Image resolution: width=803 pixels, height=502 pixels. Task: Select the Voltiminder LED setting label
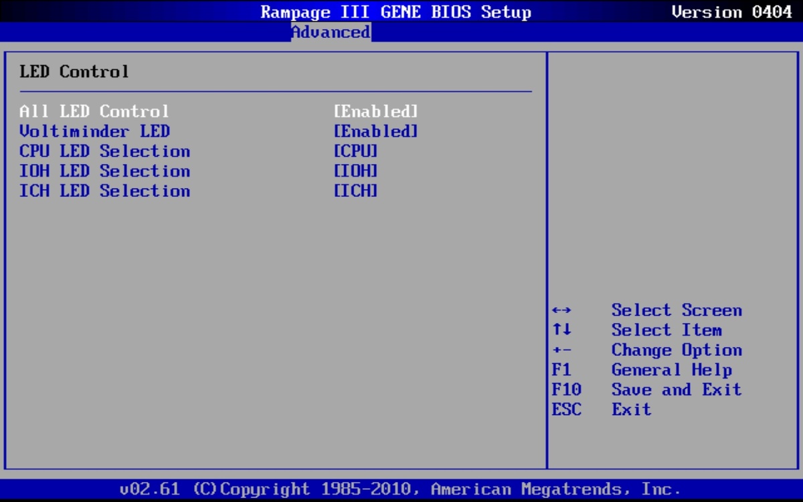click(x=94, y=131)
